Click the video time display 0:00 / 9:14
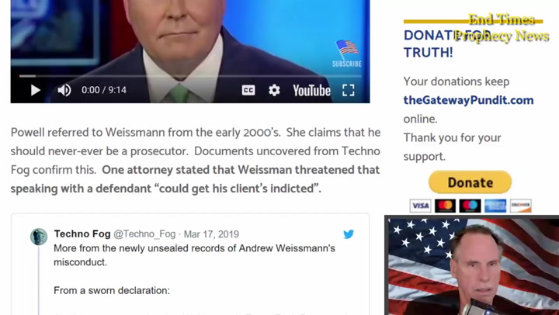This screenshot has width=559, height=315. (104, 90)
